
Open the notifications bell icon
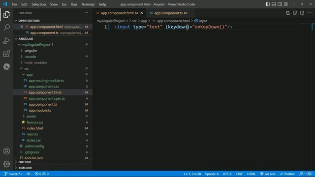[309, 174]
